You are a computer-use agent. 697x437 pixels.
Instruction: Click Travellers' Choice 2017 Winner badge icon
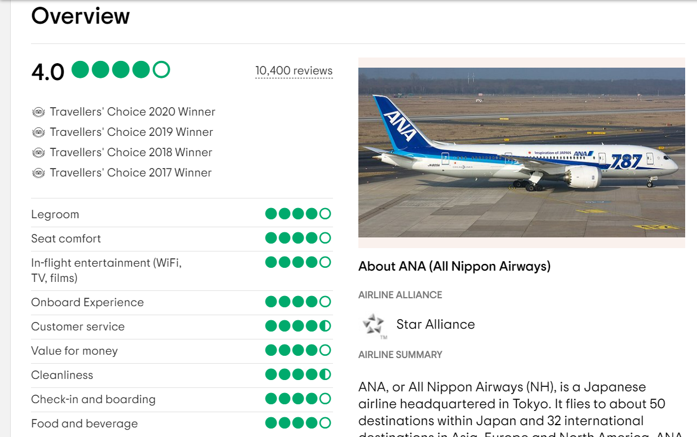38,173
